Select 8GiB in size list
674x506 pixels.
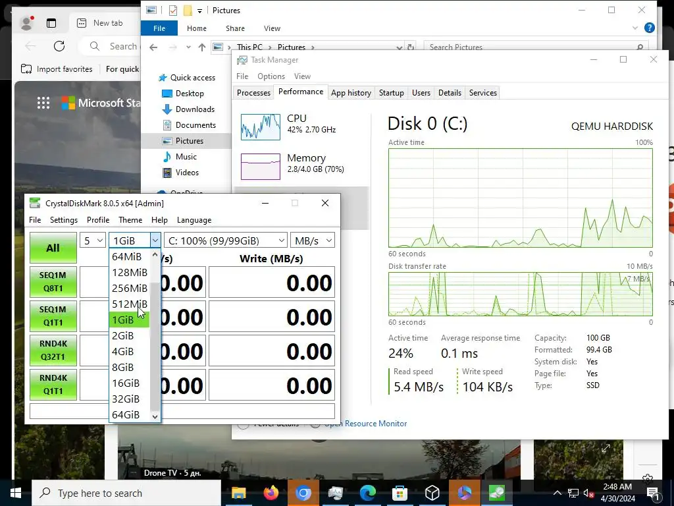[x=130, y=368]
